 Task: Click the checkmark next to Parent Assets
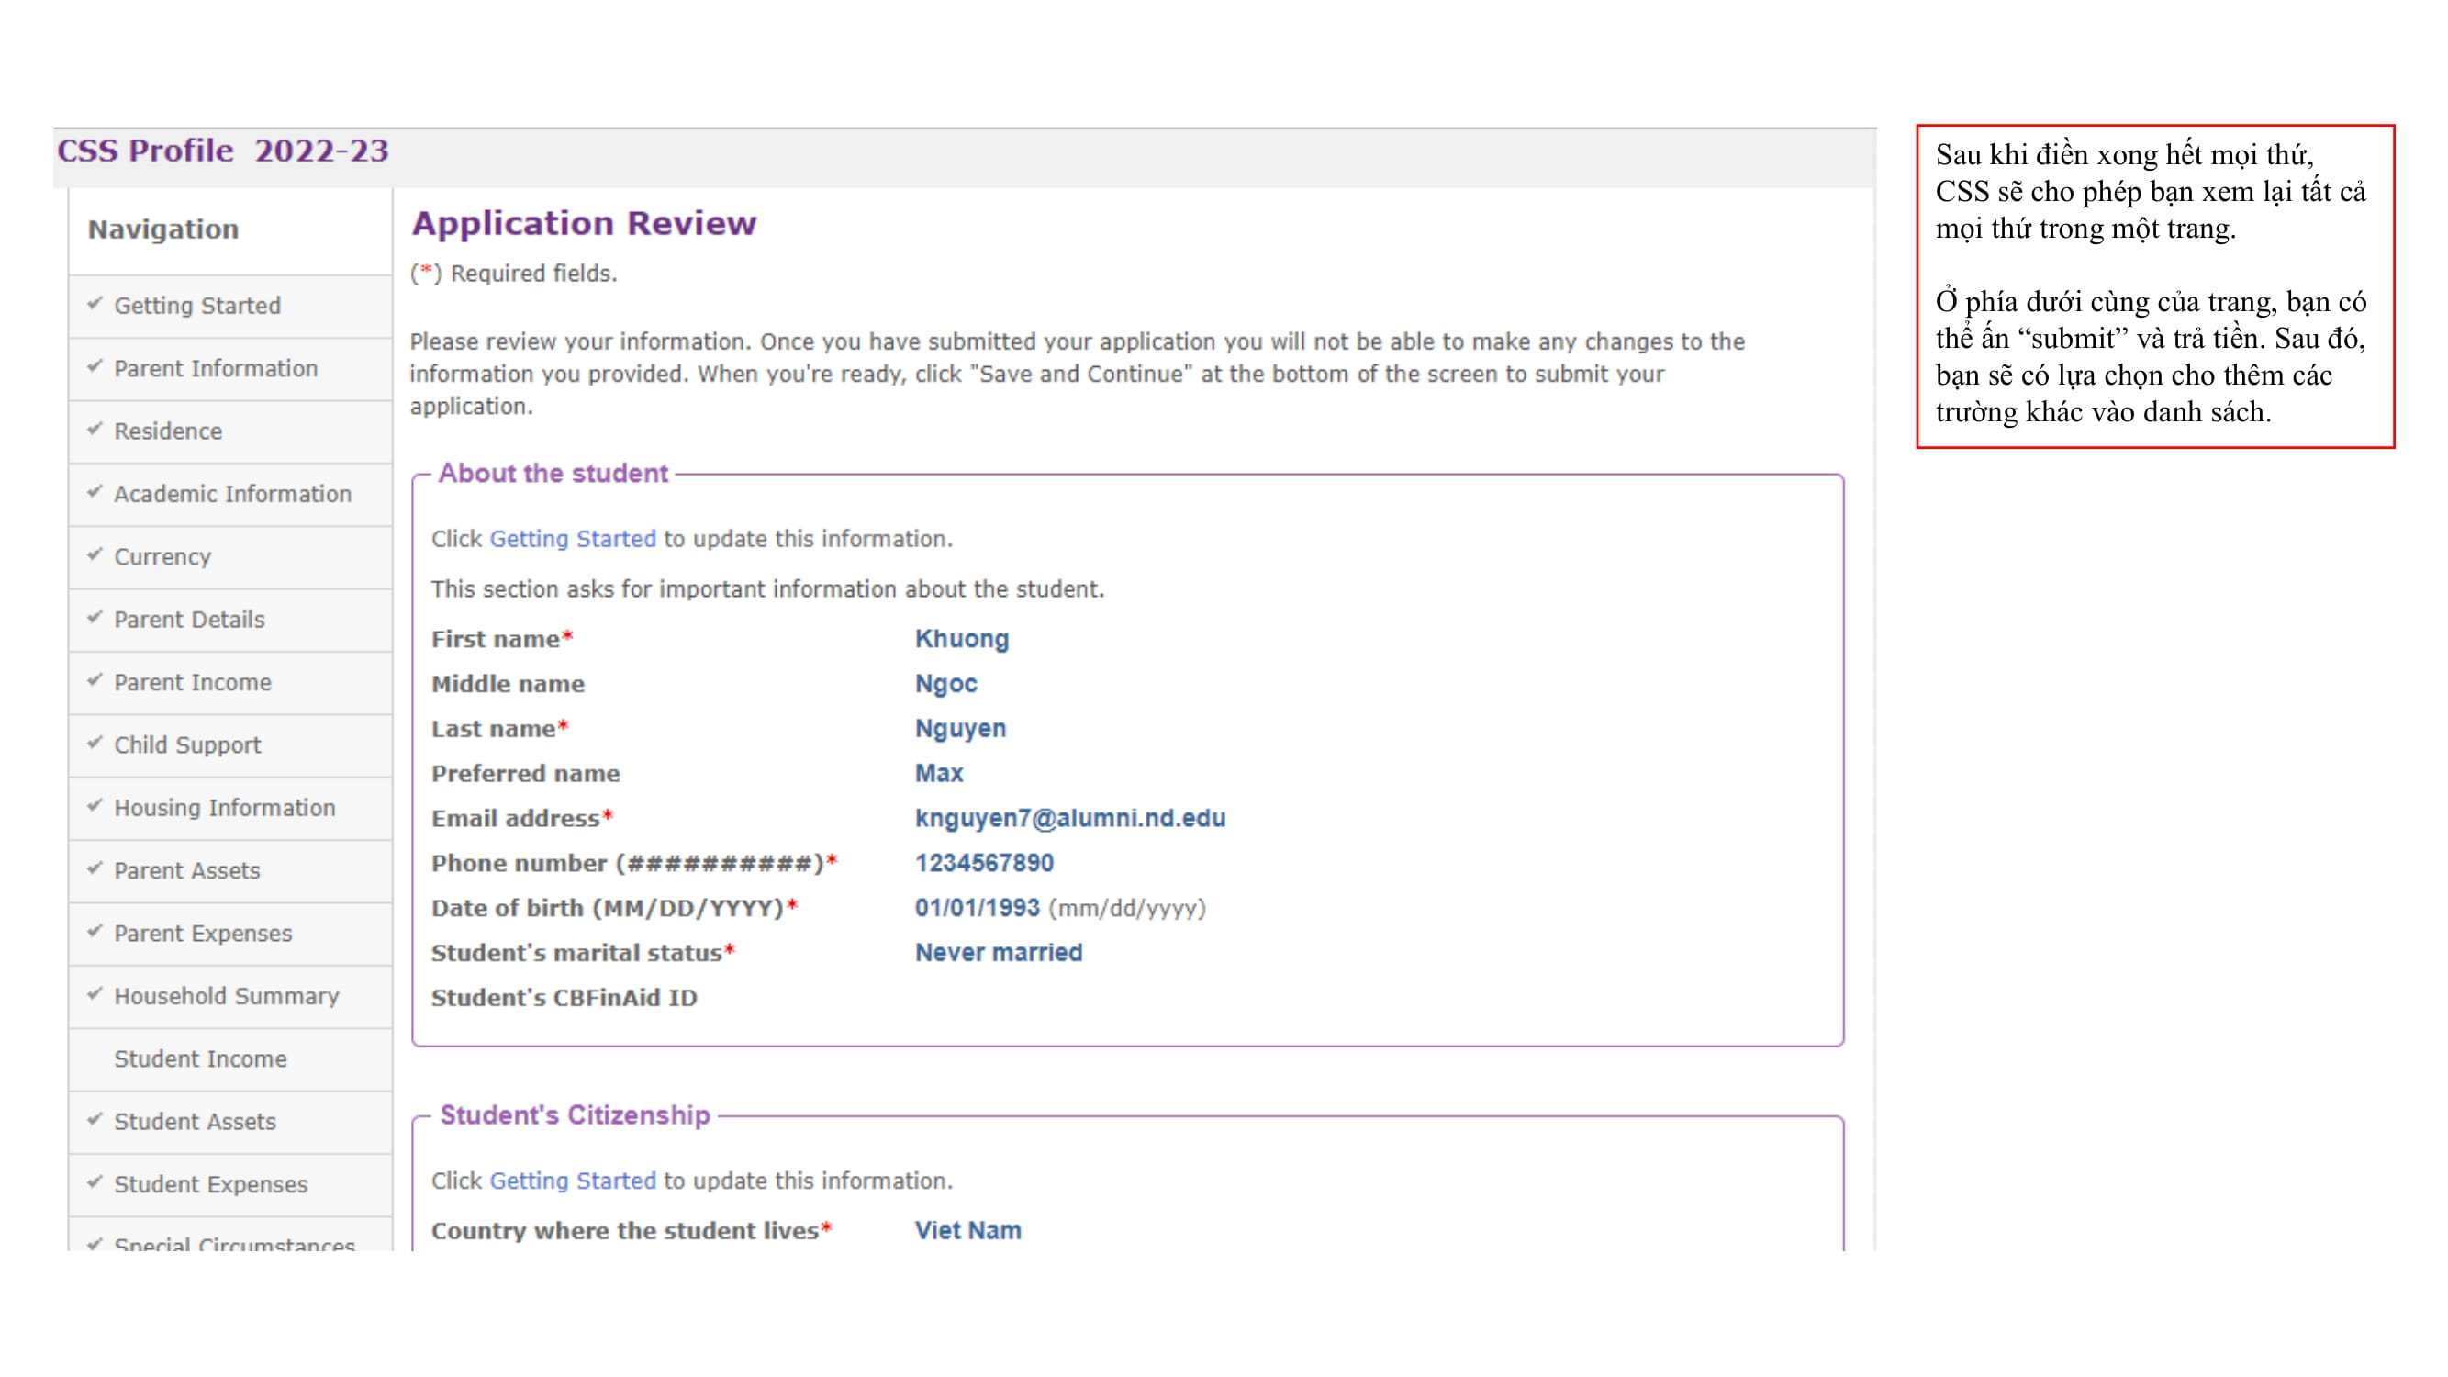(x=95, y=870)
